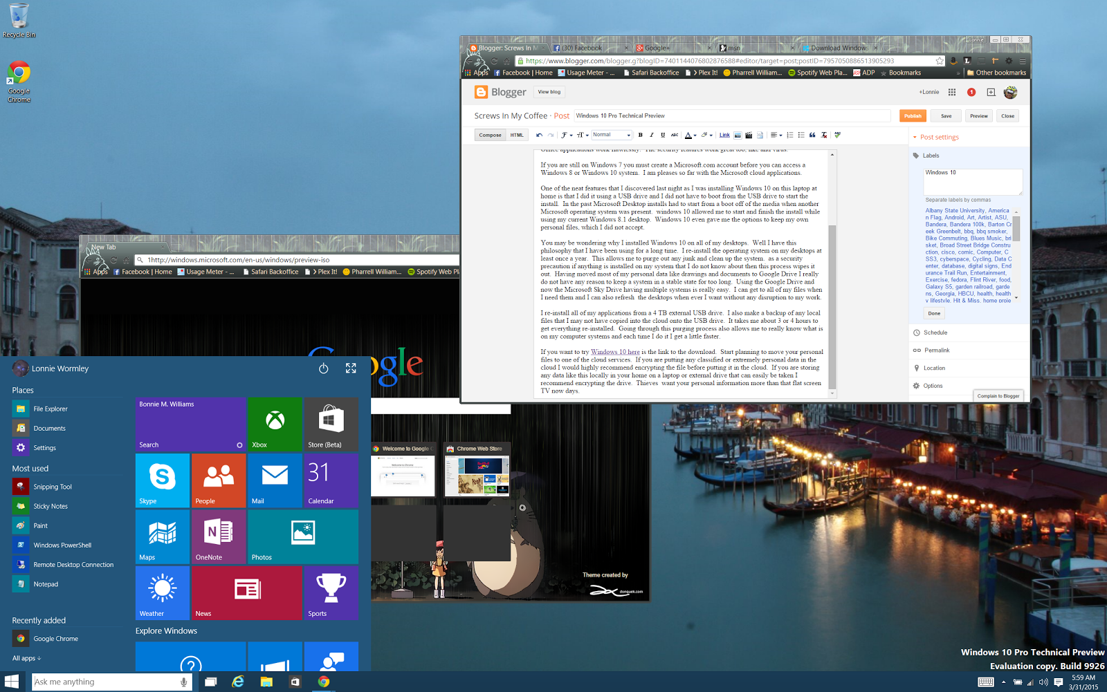Viewport: 1107px width, 692px height.
Task: Open Other bookmarks folder in Blogger window
Action: 996,73
